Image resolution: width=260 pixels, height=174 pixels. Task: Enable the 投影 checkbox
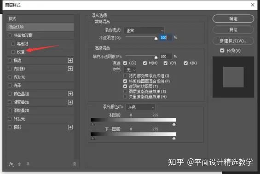tap(10, 127)
